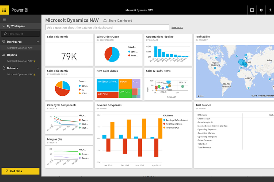Open Power BI settings gear
The width and height of the screenshot is (274, 182).
pos(261,10)
